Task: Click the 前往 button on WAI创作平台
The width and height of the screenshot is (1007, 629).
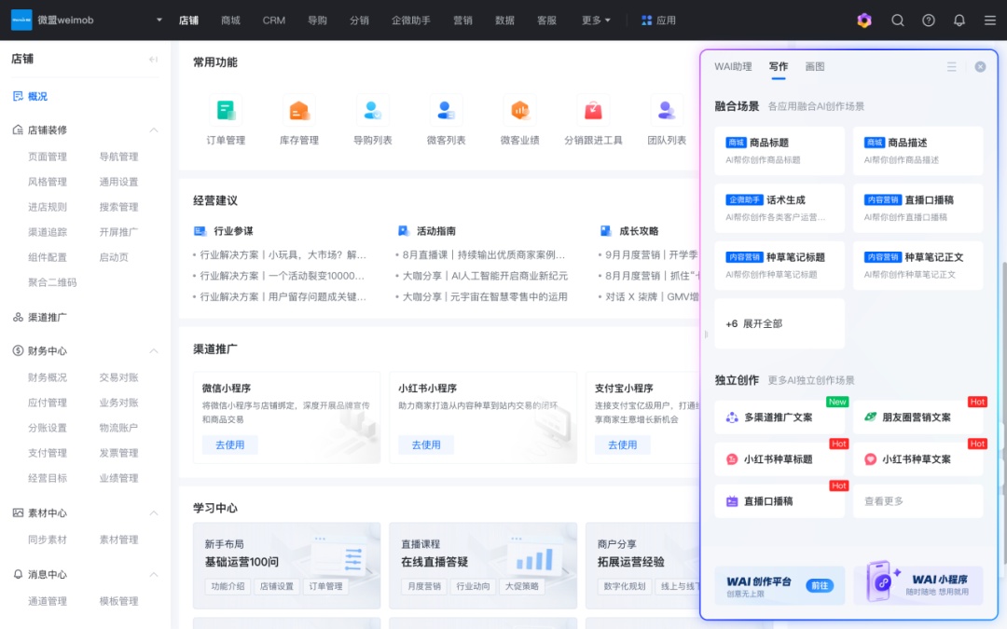Action: (819, 586)
